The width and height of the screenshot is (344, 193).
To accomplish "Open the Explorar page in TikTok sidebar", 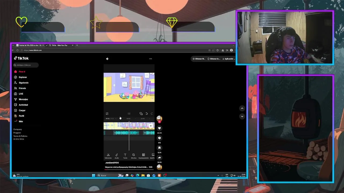I will click(20, 77).
